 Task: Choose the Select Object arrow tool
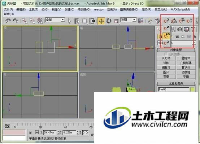coord(69,21)
